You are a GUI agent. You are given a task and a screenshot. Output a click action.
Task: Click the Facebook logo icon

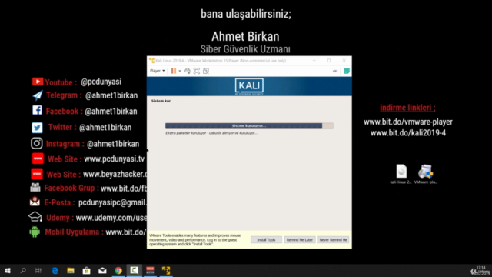(37, 110)
